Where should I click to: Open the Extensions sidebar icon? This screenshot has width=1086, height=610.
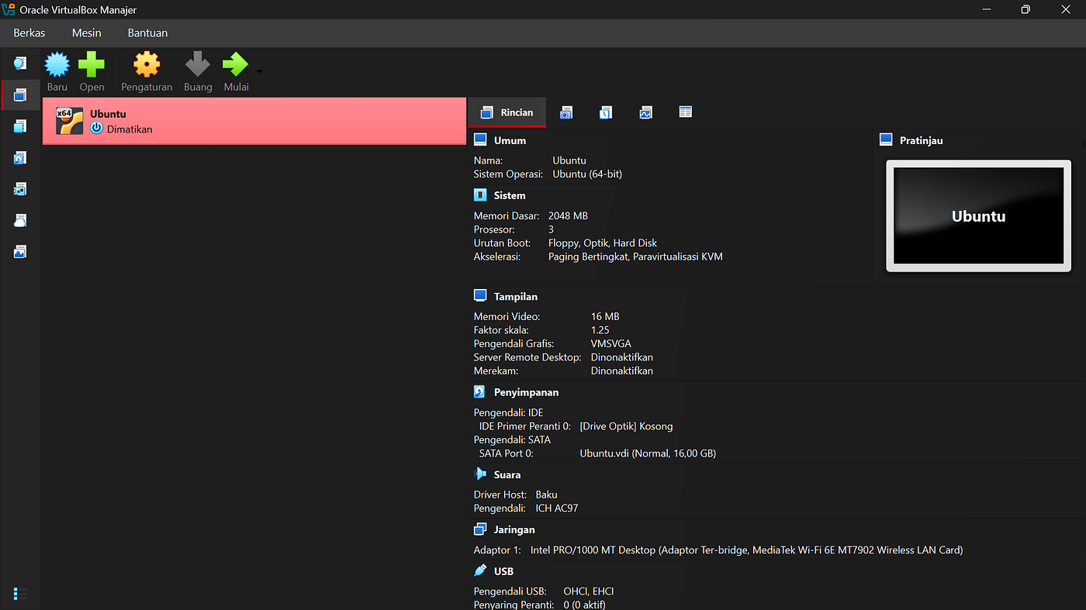(20, 126)
